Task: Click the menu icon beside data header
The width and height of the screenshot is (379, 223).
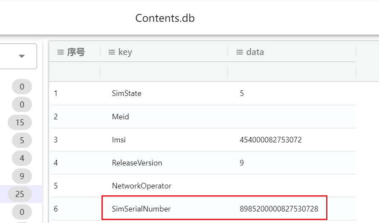Action: 240,52
